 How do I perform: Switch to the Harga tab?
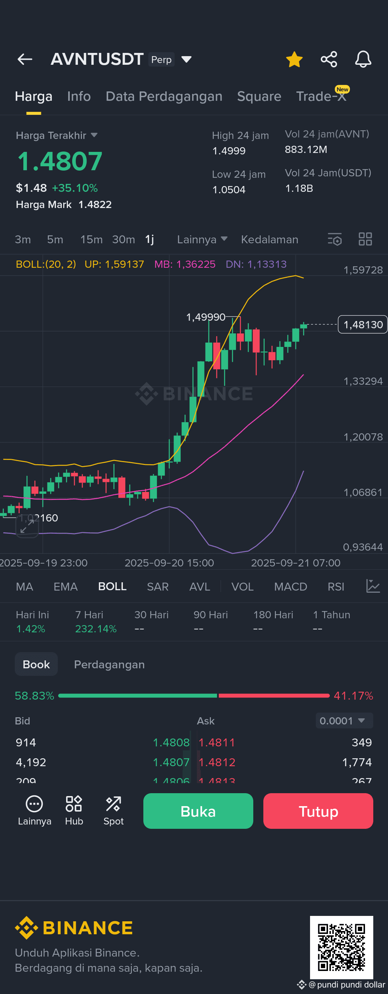pyautogui.click(x=33, y=96)
